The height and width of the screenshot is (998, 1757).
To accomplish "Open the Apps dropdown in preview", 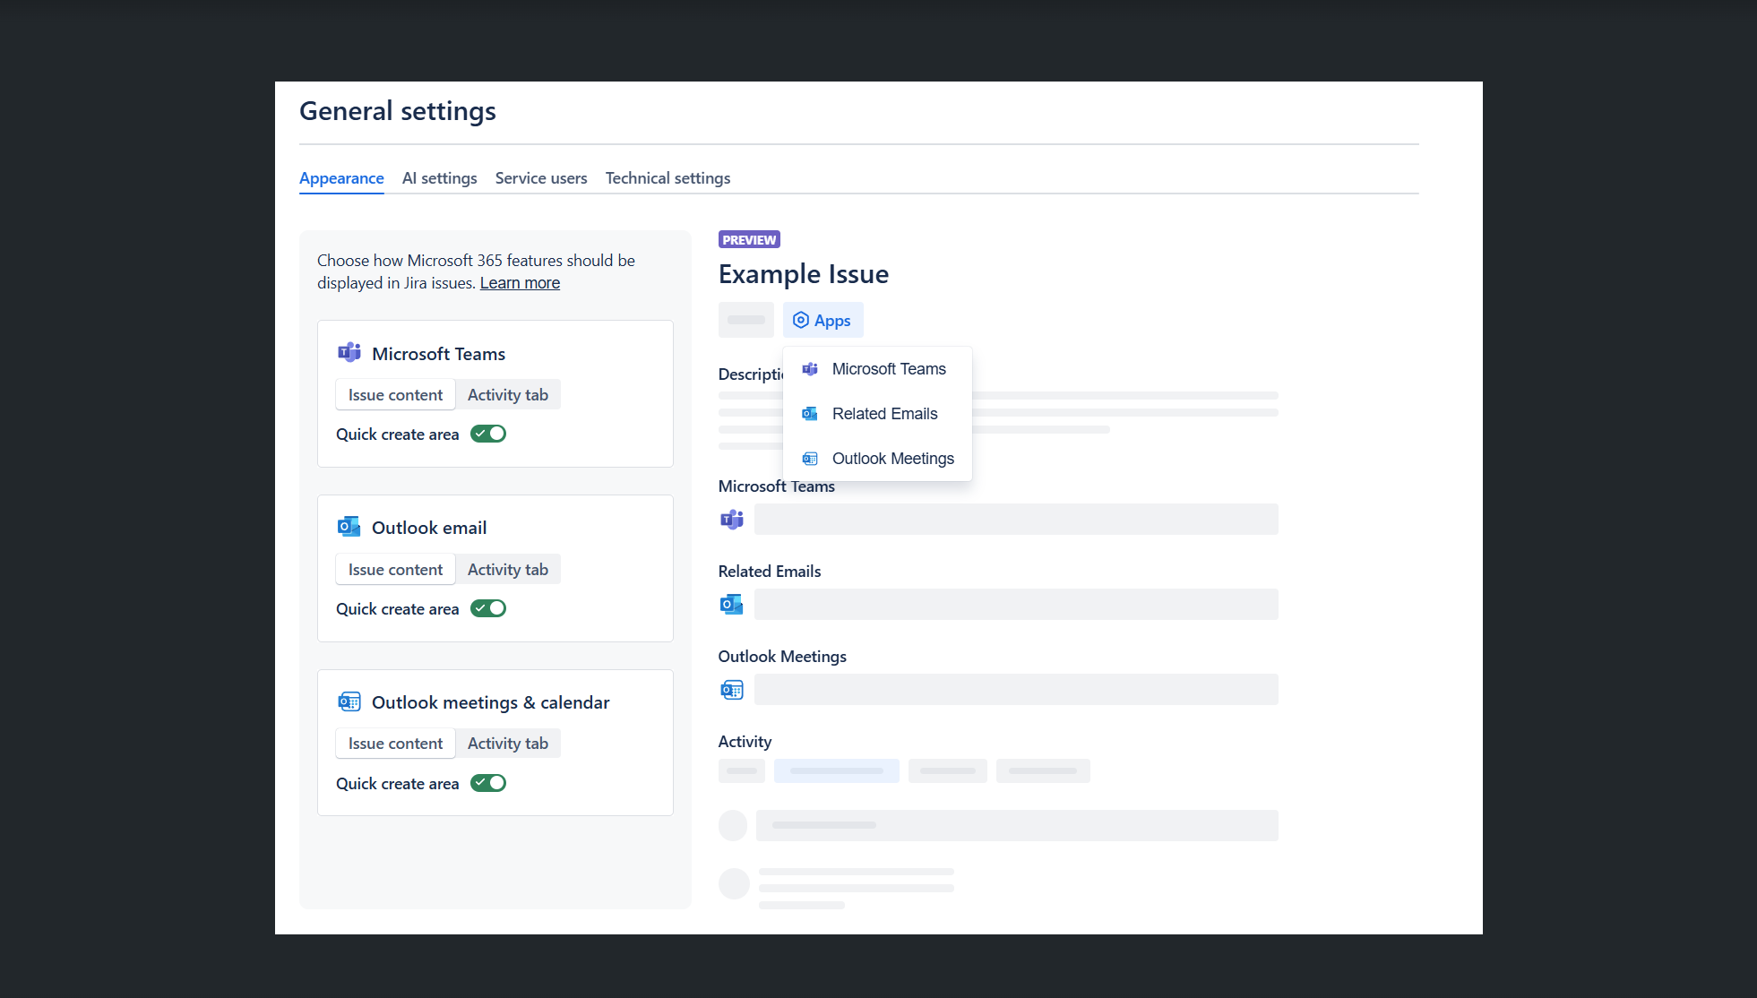I will (x=823, y=320).
